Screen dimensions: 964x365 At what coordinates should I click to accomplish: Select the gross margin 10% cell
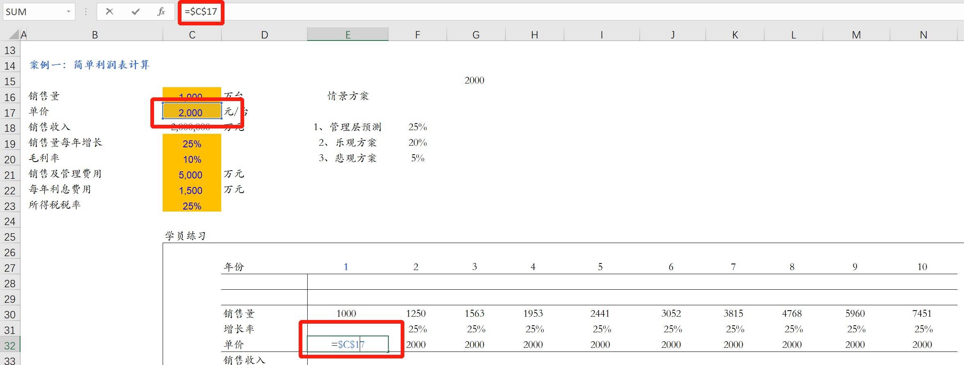click(x=191, y=159)
